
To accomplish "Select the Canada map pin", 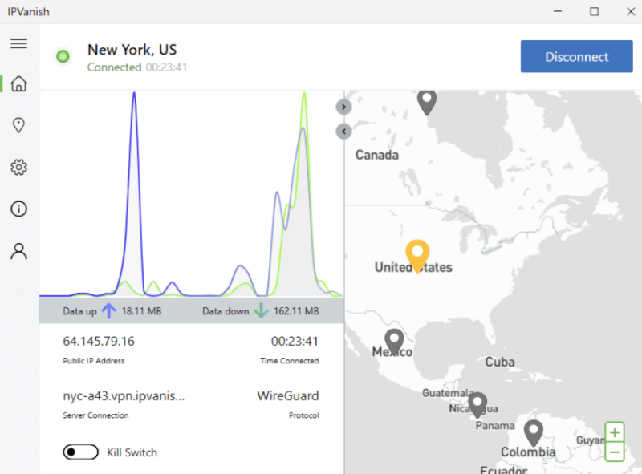I will [x=427, y=101].
